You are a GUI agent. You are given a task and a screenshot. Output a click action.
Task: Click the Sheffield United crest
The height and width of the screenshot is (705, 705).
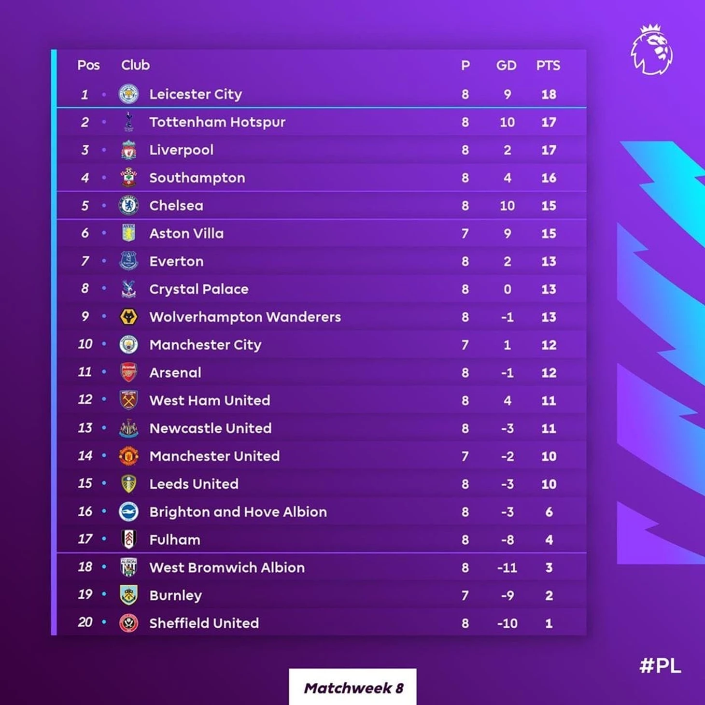click(x=128, y=623)
